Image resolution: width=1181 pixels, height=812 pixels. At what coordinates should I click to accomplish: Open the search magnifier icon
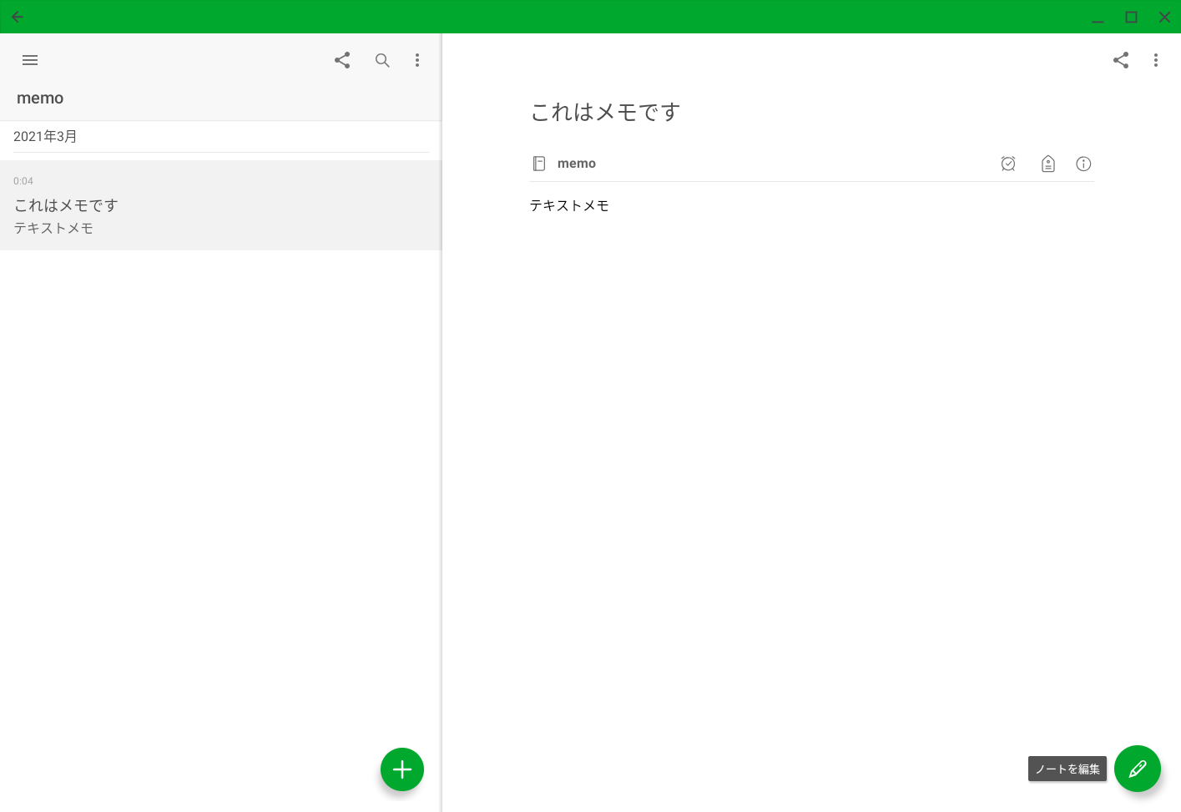[382, 60]
